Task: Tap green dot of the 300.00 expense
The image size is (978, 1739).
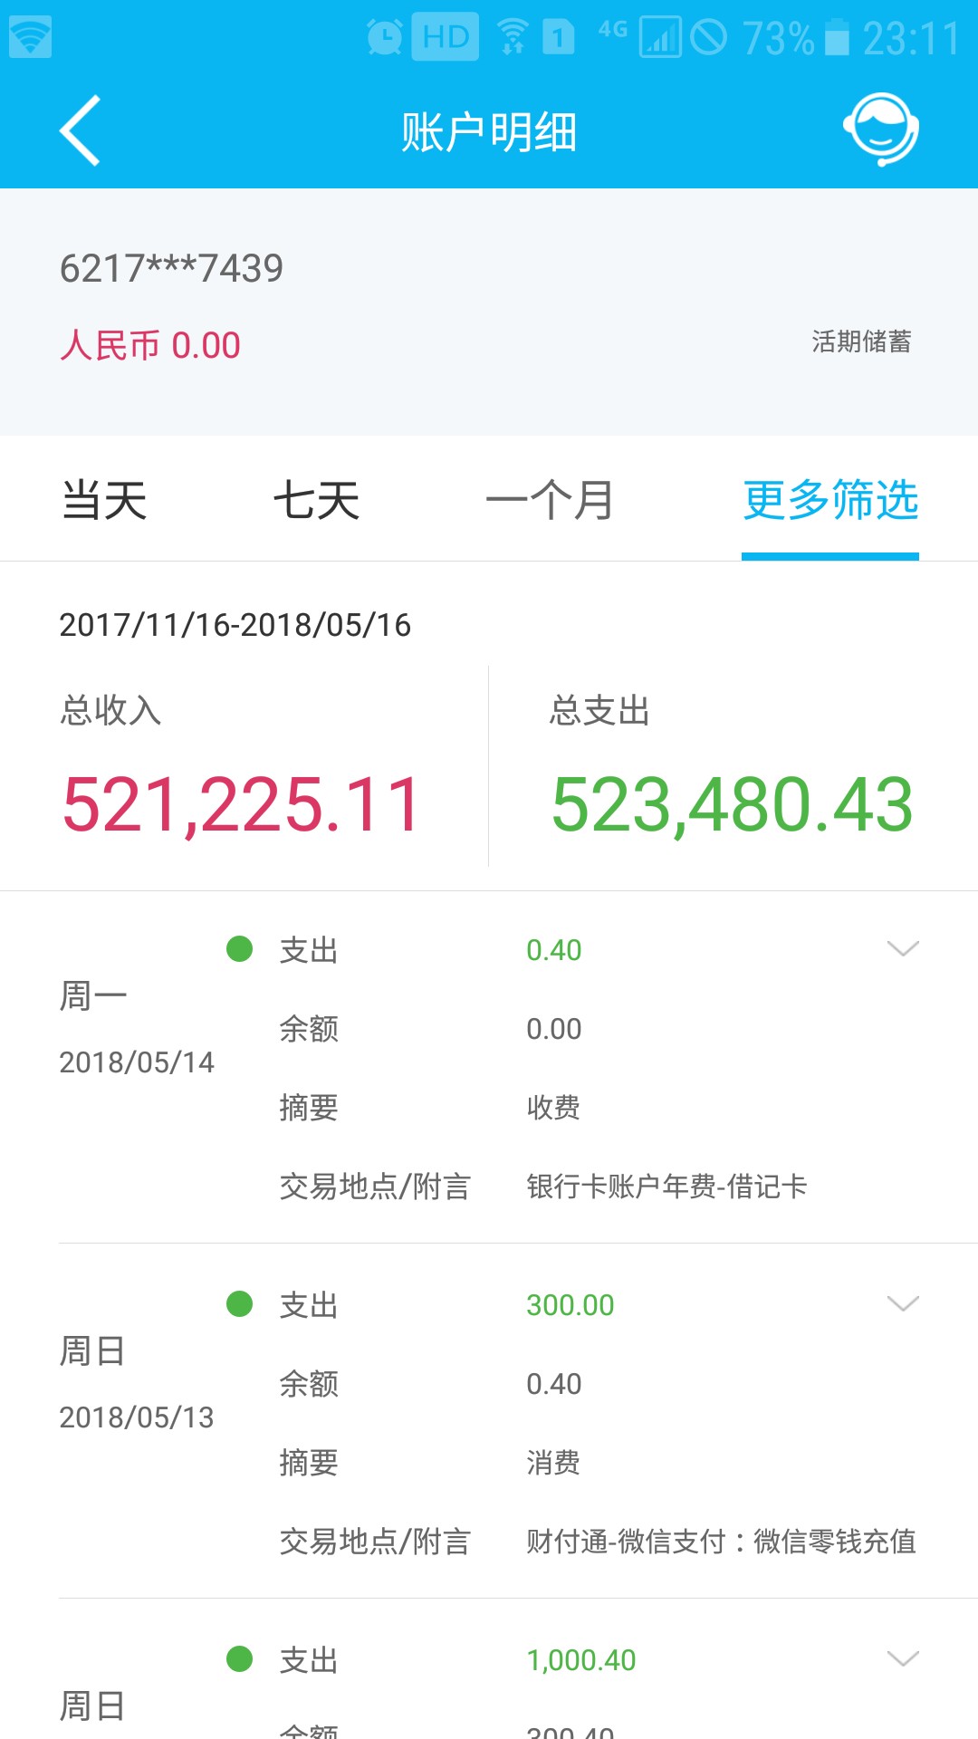Action: (x=239, y=1303)
